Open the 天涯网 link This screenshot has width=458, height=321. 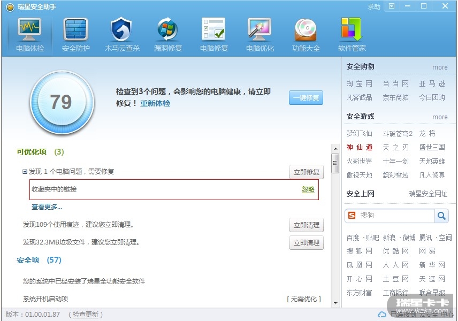pyautogui.click(x=432, y=279)
